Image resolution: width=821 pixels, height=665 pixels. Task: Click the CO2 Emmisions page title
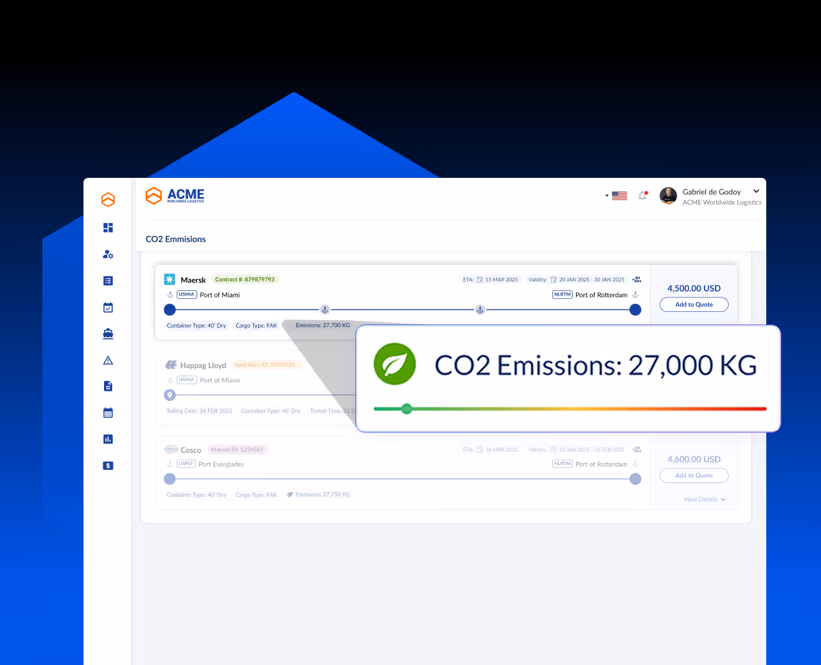click(176, 239)
